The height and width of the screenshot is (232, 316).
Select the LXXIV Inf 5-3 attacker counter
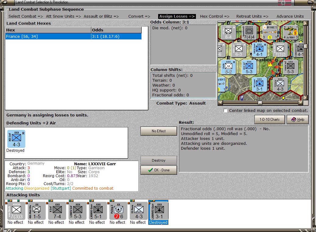click(x=78, y=211)
